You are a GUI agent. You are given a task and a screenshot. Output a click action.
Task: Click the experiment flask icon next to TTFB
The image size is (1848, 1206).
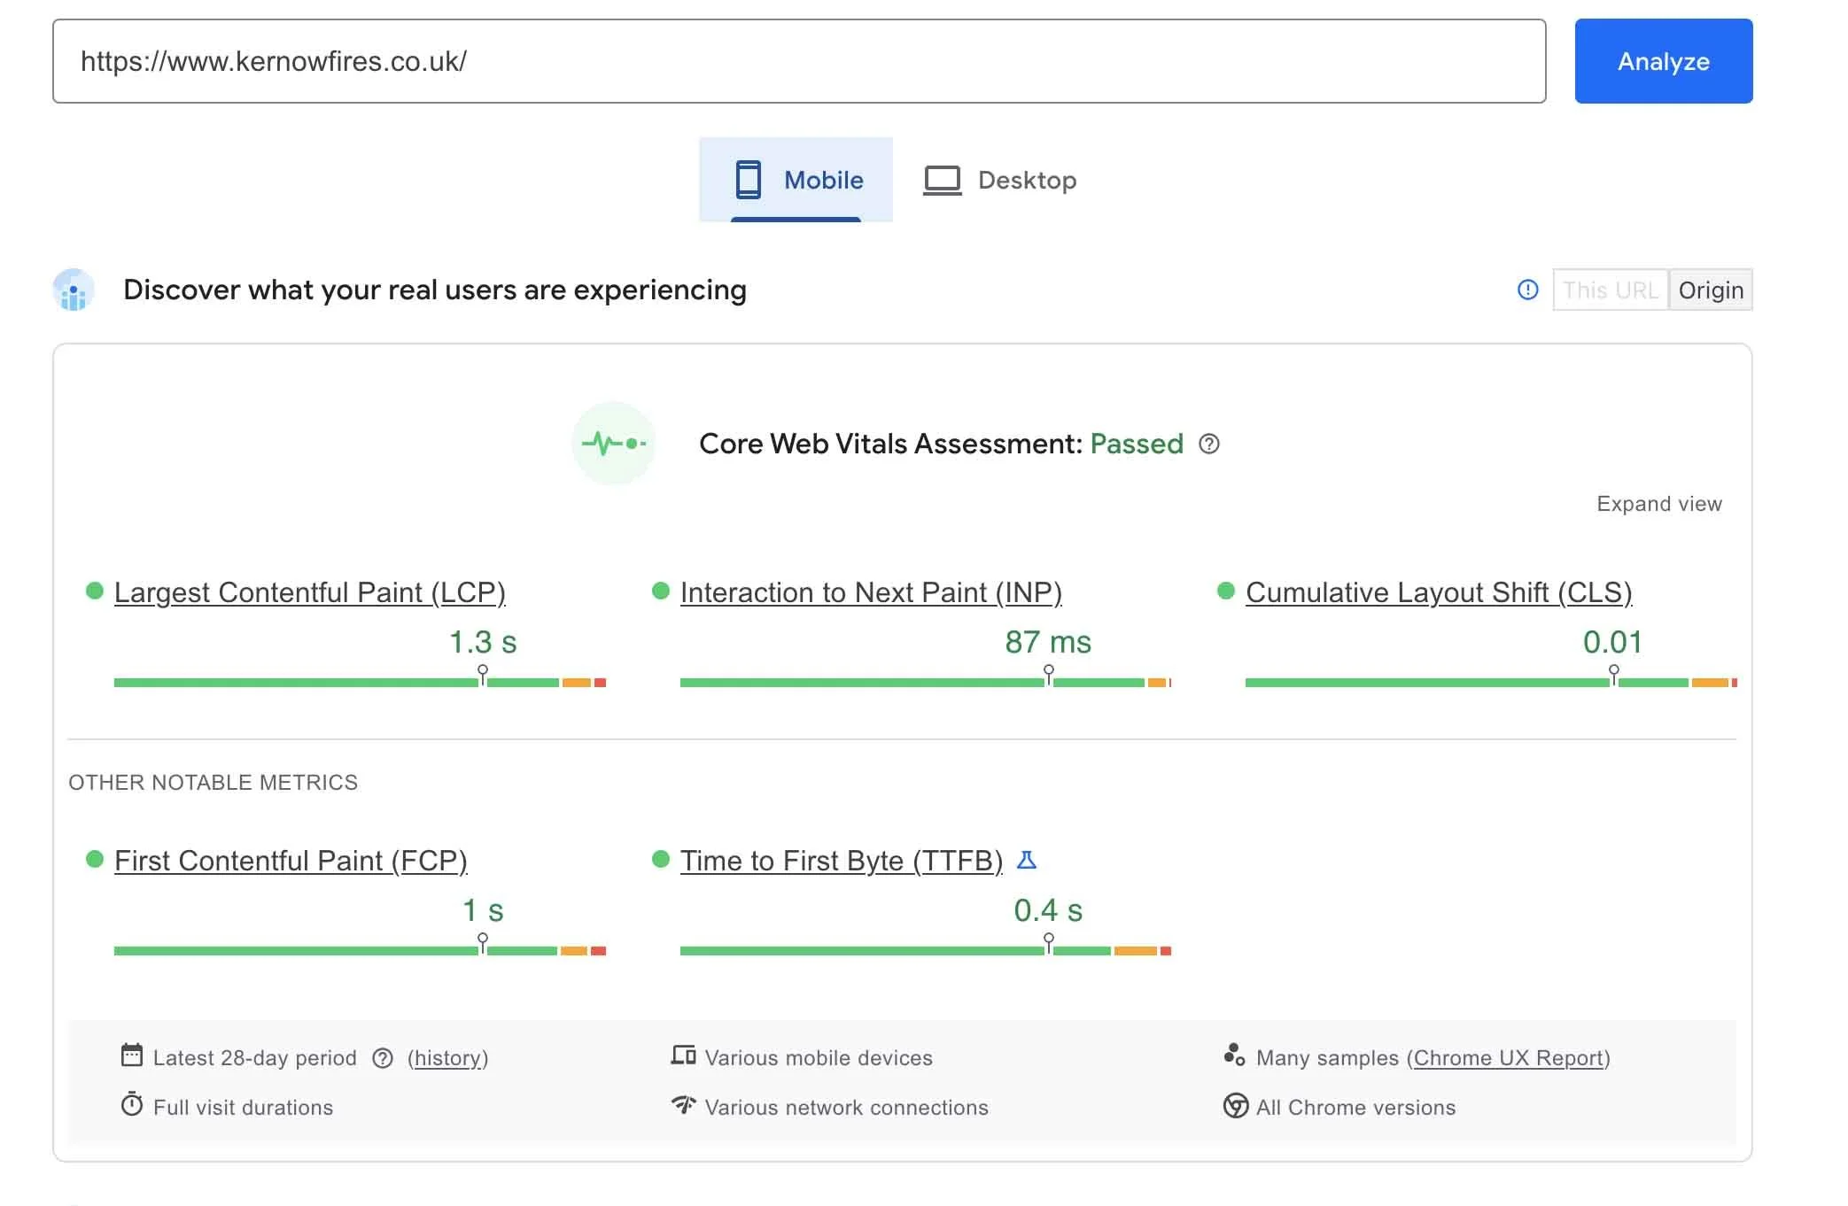tap(1028, 860)
